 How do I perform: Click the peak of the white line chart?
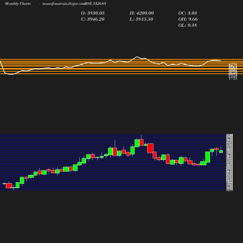[137, 57]
